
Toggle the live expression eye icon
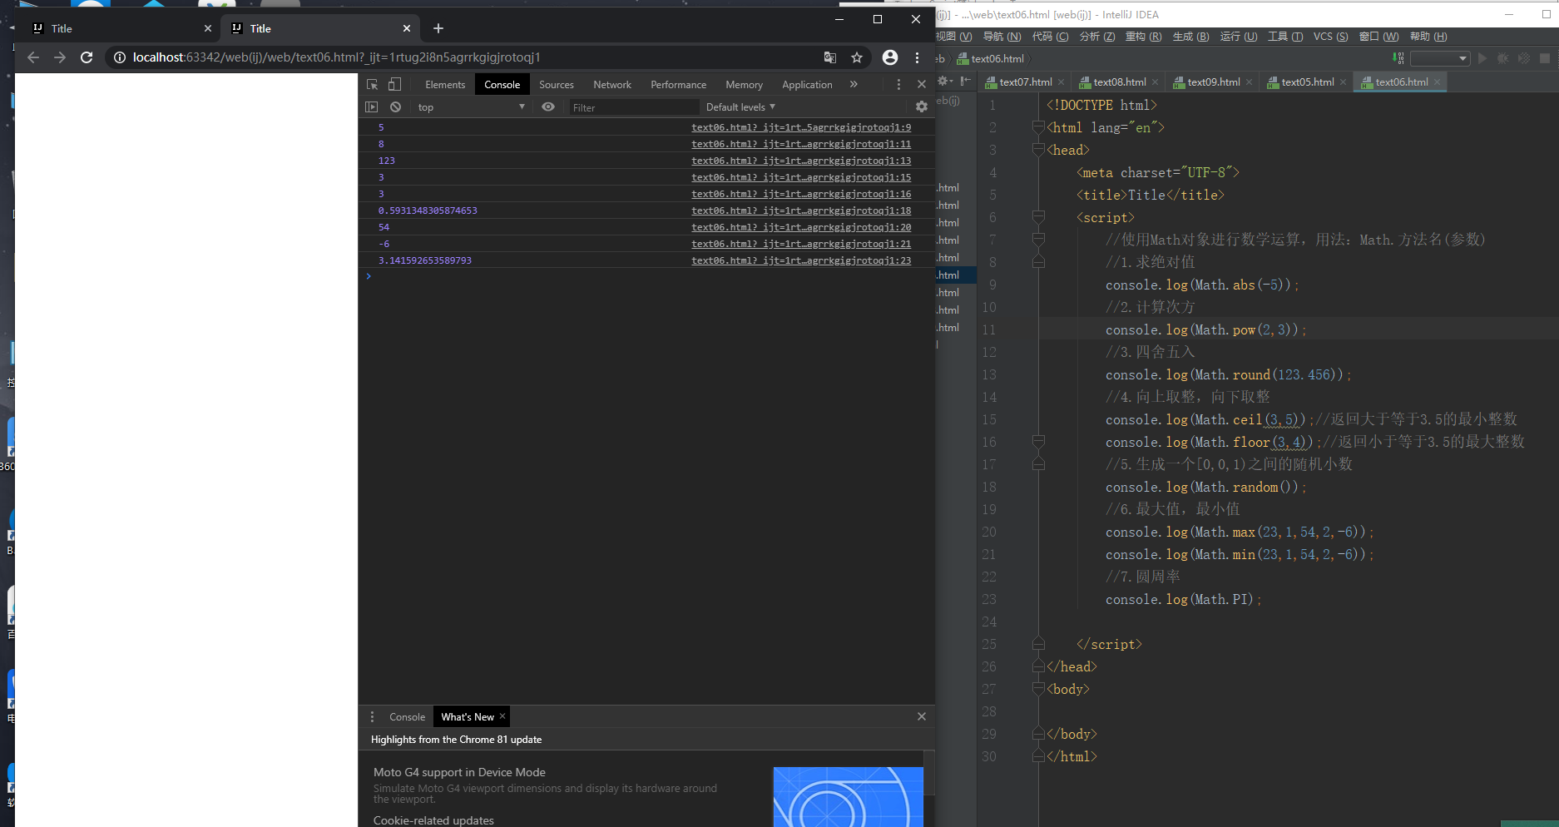tap(548, 107)
